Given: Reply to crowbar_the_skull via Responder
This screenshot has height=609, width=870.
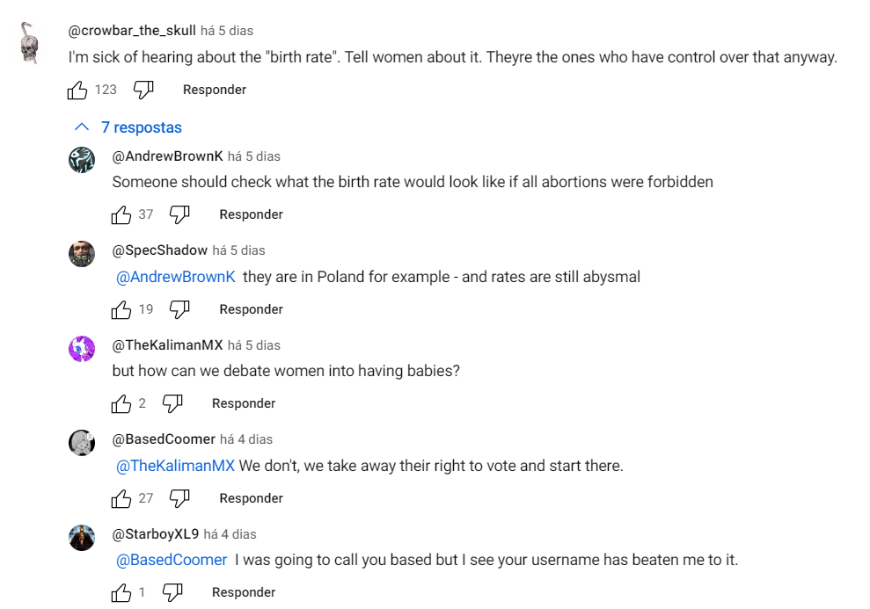Looking at the screenshot, I should tap(214, 90).
